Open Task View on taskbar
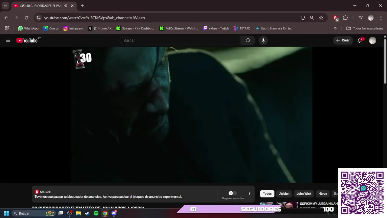Screen dimensions: 387x218 [61, 213]
